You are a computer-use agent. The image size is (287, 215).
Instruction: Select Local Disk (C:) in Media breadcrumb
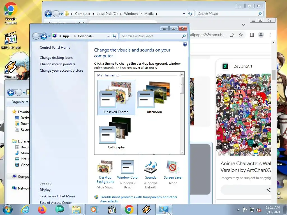click(107, 14)
